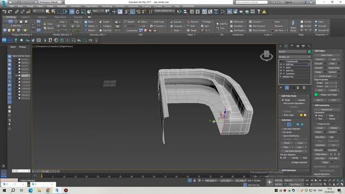345x194 pixels.
Task: Open the Modifier List dropdown
Action: pyautogui.click(x=294, y=57)
